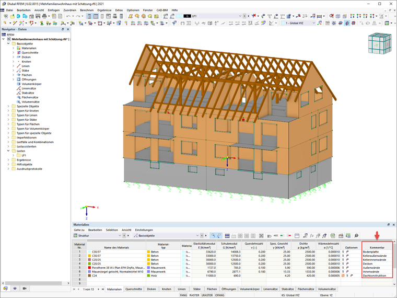
Task: Click the Name des Materials column header
Action: coord(116,246)
